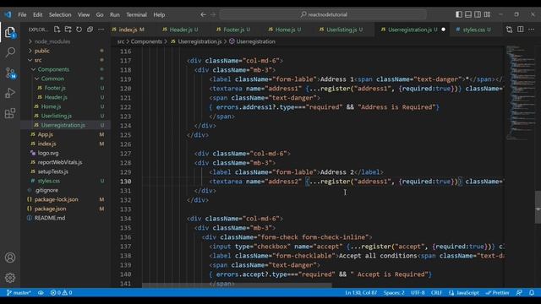Switch to the Home.js tab
The width and height of the screenshot is (541, 304).
pos(285,30)
